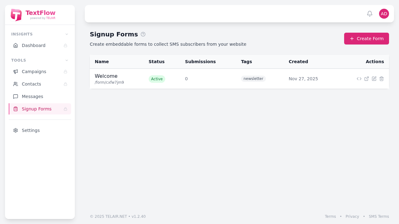The image size is (399, 224).
Task: Edit the Welcome signup form
Action: click(374, 79)
